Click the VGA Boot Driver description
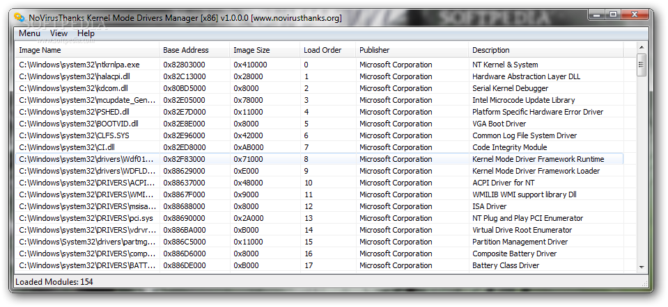 [x=499, y=124]
